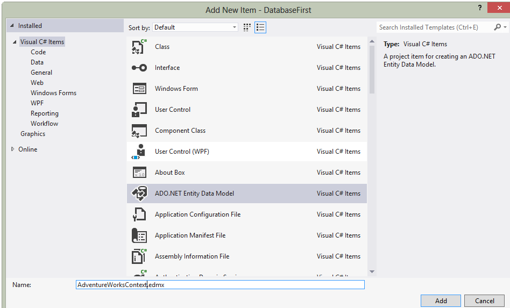This screenshot has height=308, width=510.
Task: Click 'Application Configuration File' text
Action: pos(198,214)
